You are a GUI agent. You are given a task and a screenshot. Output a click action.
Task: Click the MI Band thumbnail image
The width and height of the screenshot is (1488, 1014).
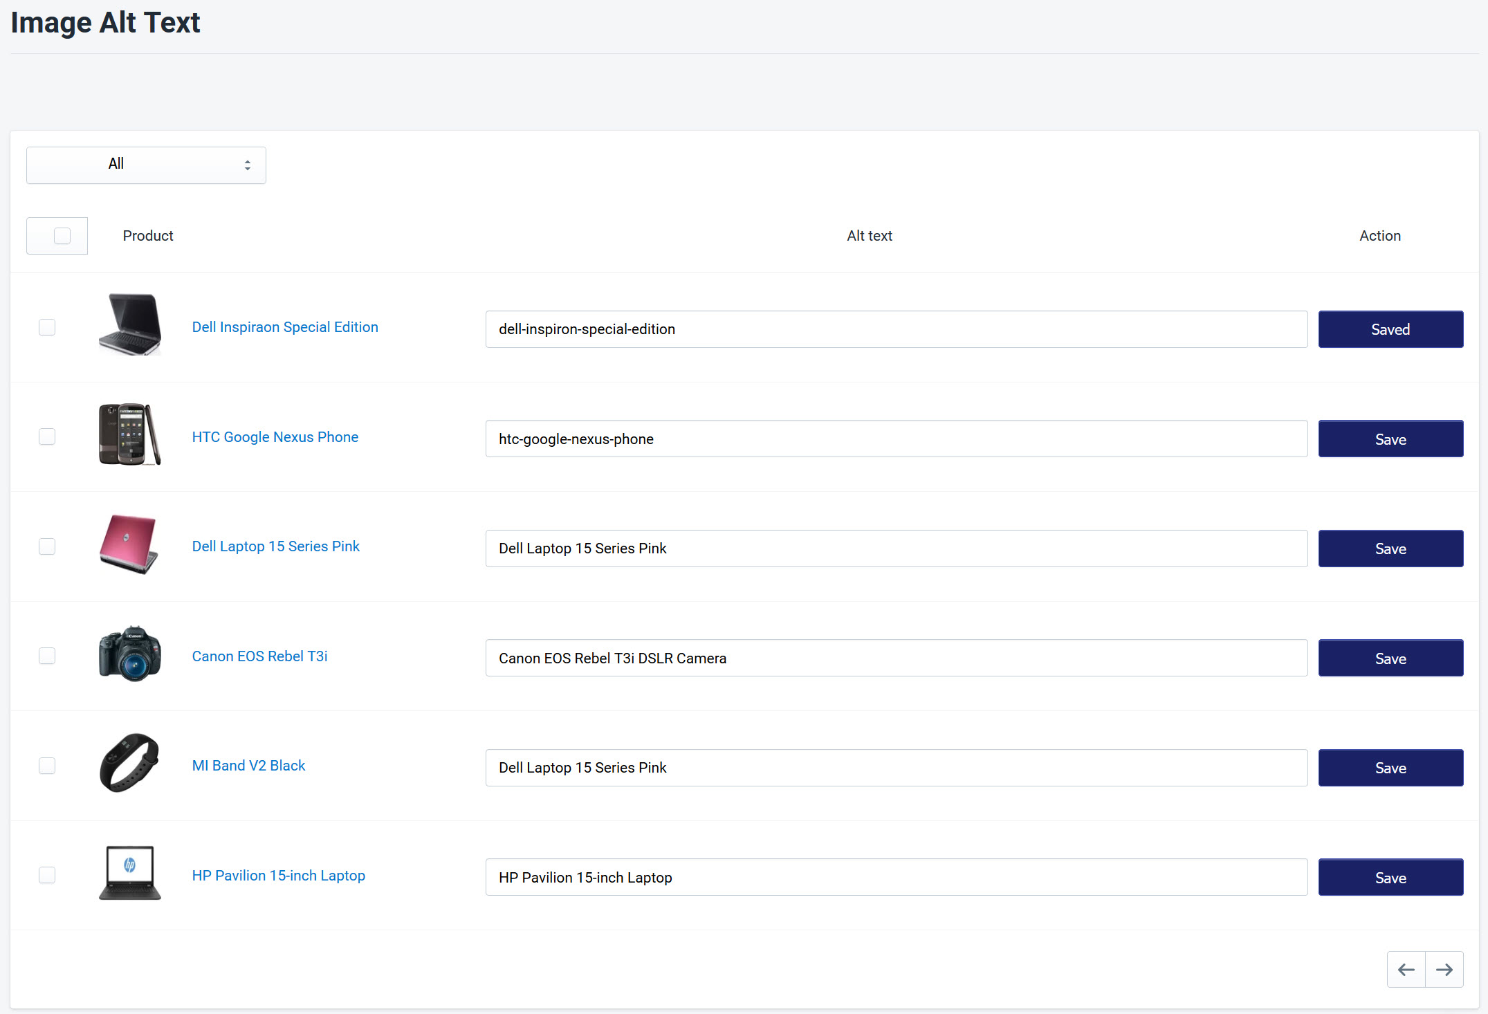(x=130, y=762)
